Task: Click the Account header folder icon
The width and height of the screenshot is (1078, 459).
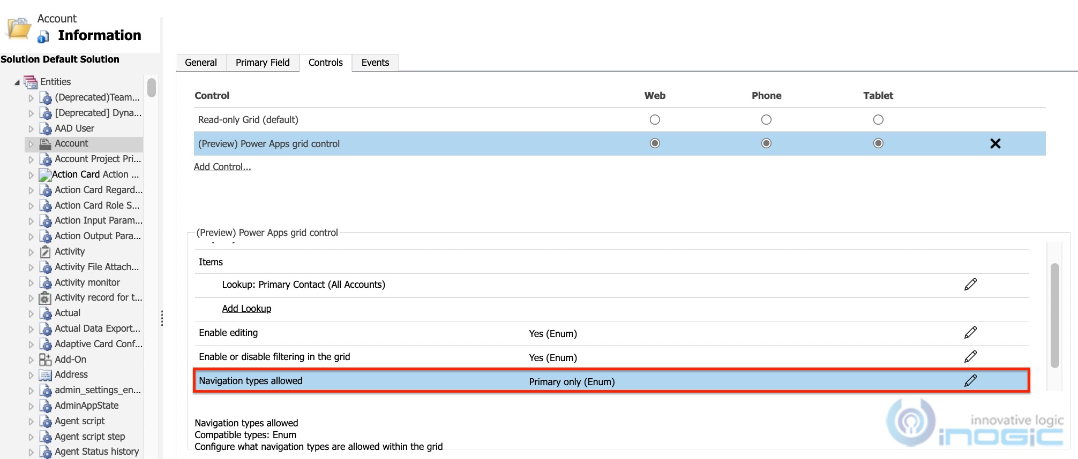Action: 19,28
